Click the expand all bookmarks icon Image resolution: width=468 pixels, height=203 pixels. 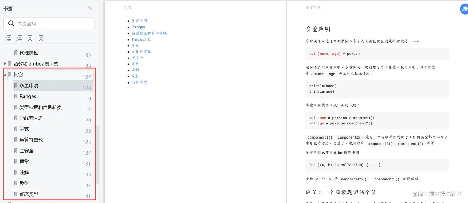8,38
